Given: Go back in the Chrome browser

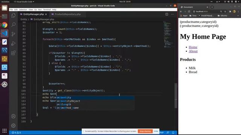Looking at the screenshot, I should point(181,12).
